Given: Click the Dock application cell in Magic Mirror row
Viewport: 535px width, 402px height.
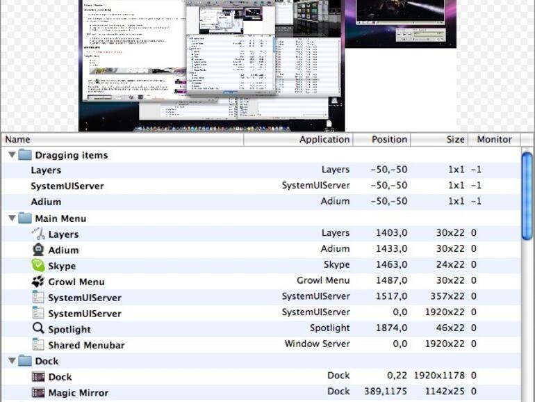Looking at the screenshot, I should point(338,391).
